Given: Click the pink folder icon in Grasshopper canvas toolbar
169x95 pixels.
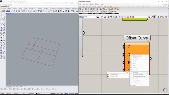Looking at the screenshot, I should click(133, 17).
